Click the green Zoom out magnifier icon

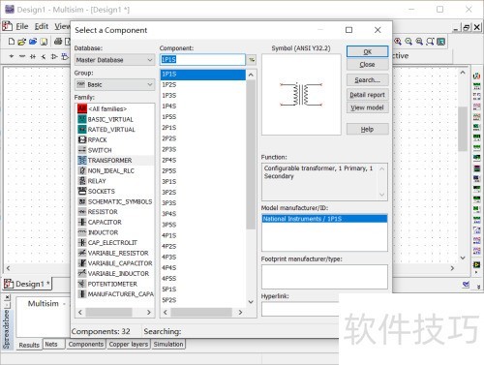tap(408, 42)
